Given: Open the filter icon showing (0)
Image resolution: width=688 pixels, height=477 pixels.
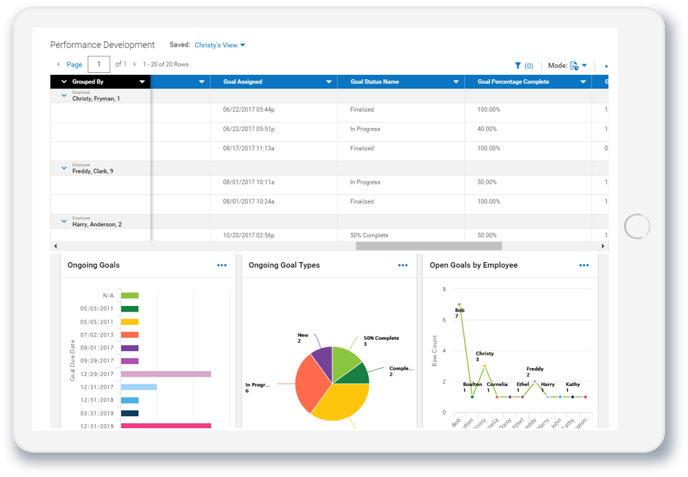Looking at the screenshot, I should (x=523, y=64).
